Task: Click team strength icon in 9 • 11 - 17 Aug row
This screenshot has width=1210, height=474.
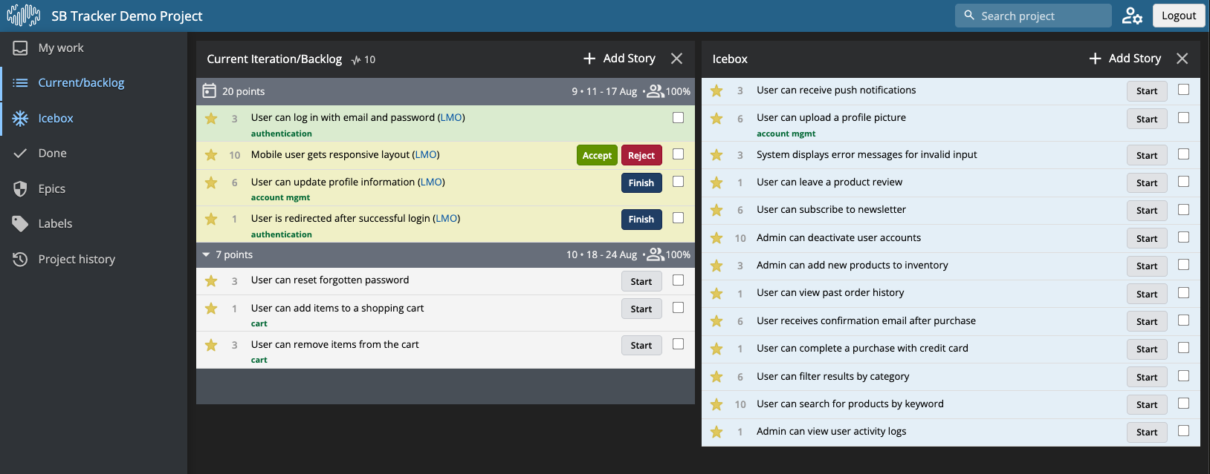Action: [x=656, y=91]
